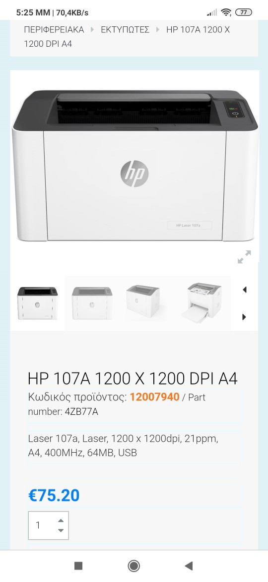Open ΕΚΤΥΠΩΤΕΣ breadcrumb link

(x=125, y=30)
